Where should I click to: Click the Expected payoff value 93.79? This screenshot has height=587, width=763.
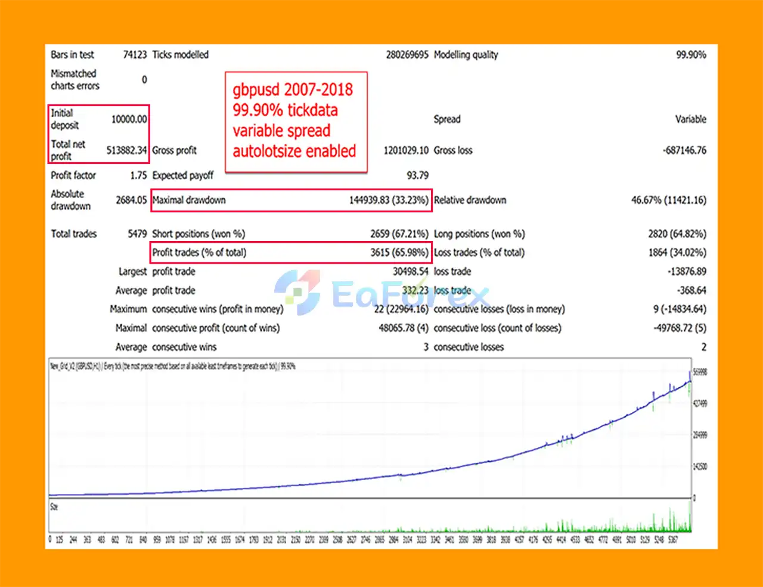pos(417,175)
